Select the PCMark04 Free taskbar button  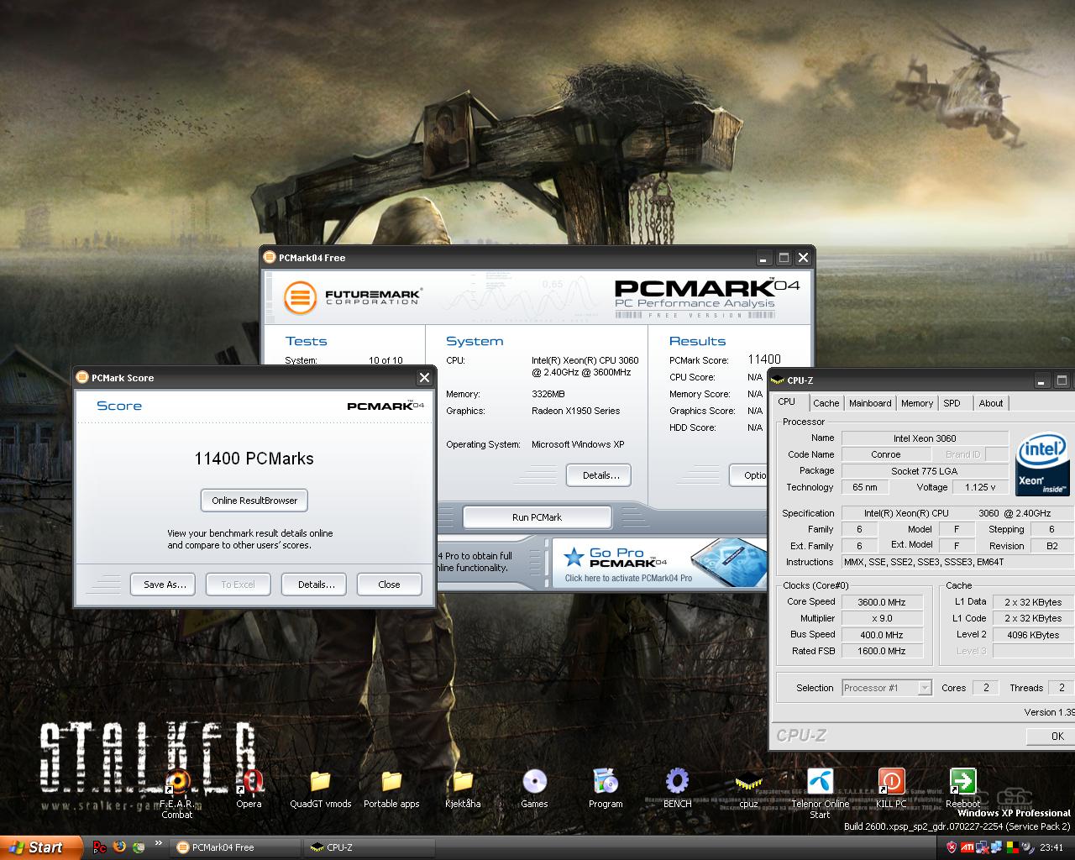[237, 847]
